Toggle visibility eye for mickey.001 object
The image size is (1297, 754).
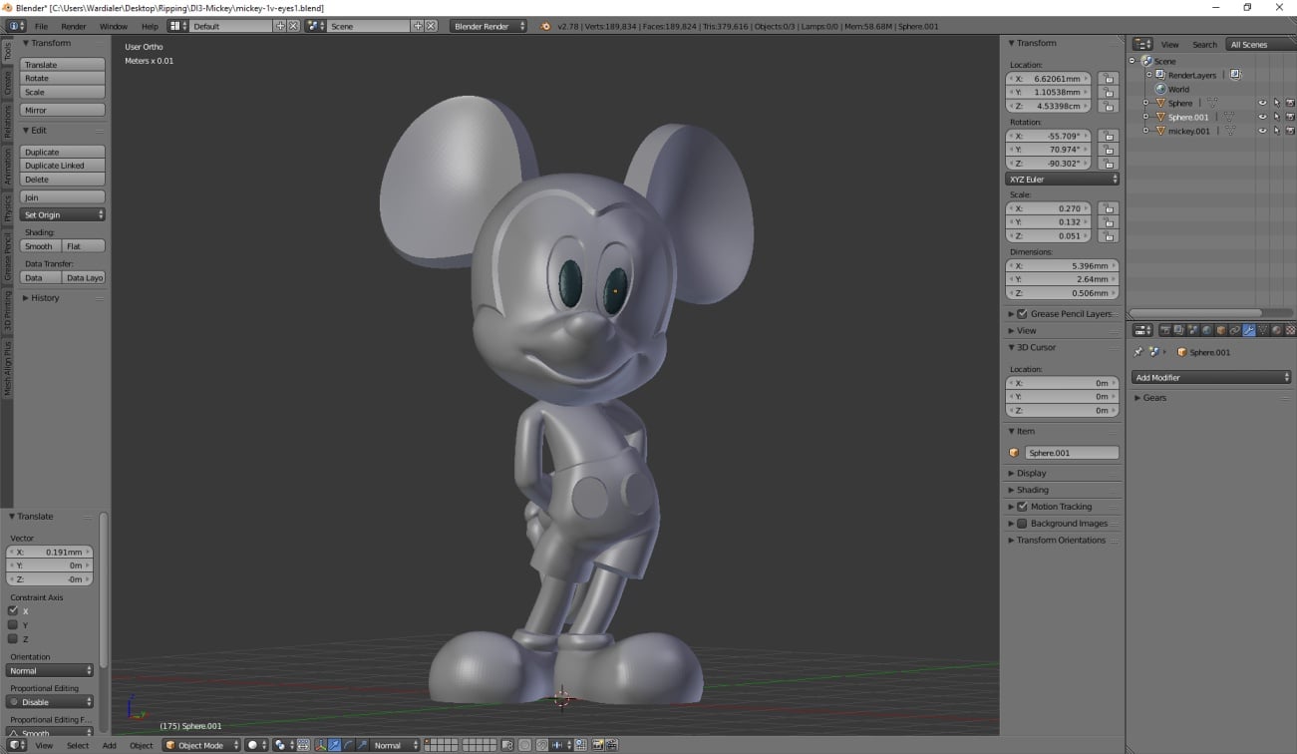pyautogui.click(x=1262, y=131)
